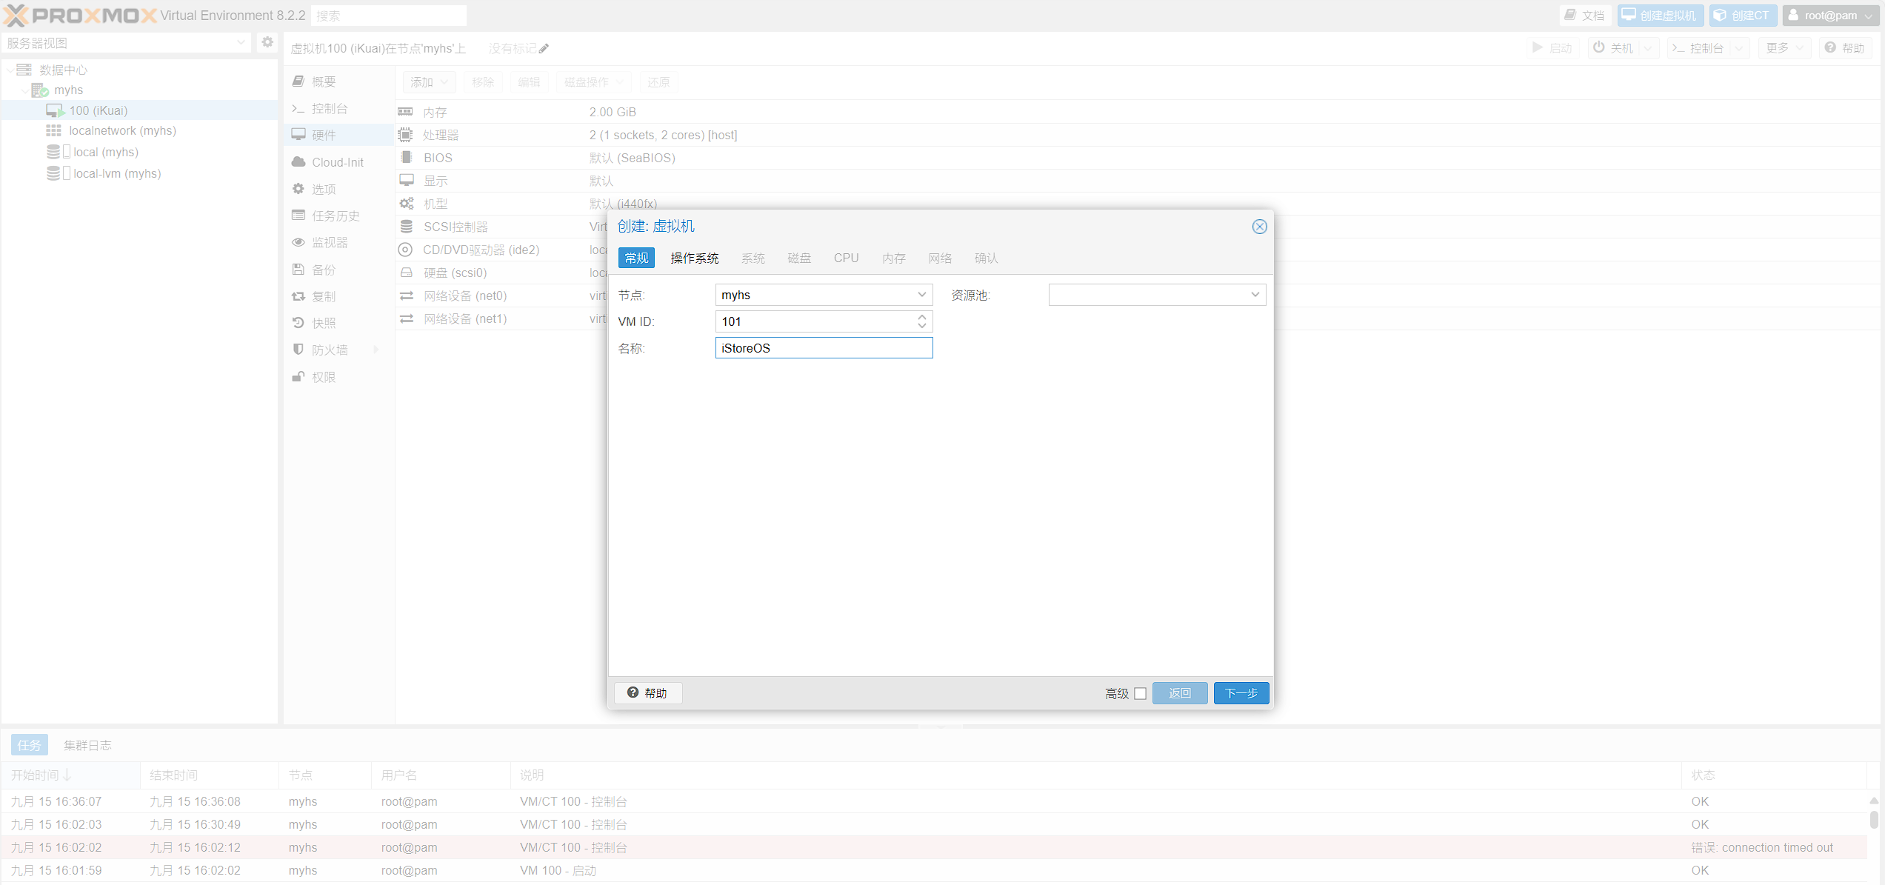Click the 内存 memory row icon
The image size is (1885, 885).
(405, 112)
